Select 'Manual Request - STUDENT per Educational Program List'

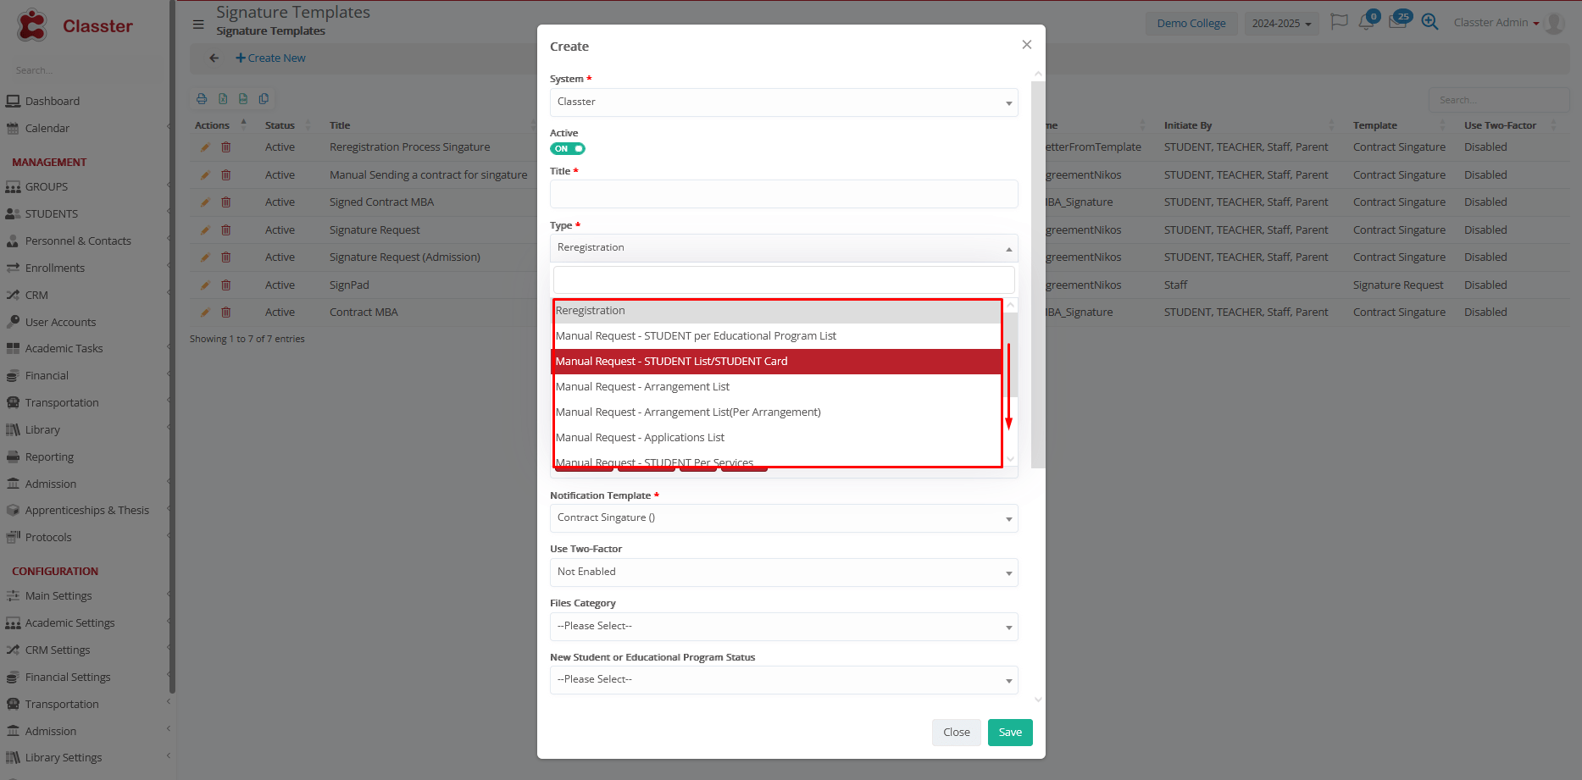pos(696,336)
